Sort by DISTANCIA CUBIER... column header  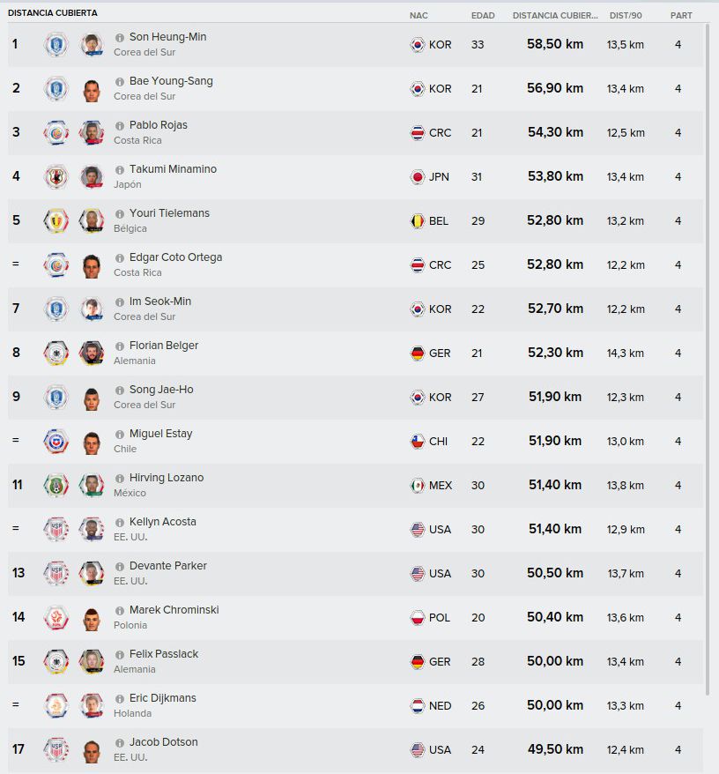pos(555,15)
